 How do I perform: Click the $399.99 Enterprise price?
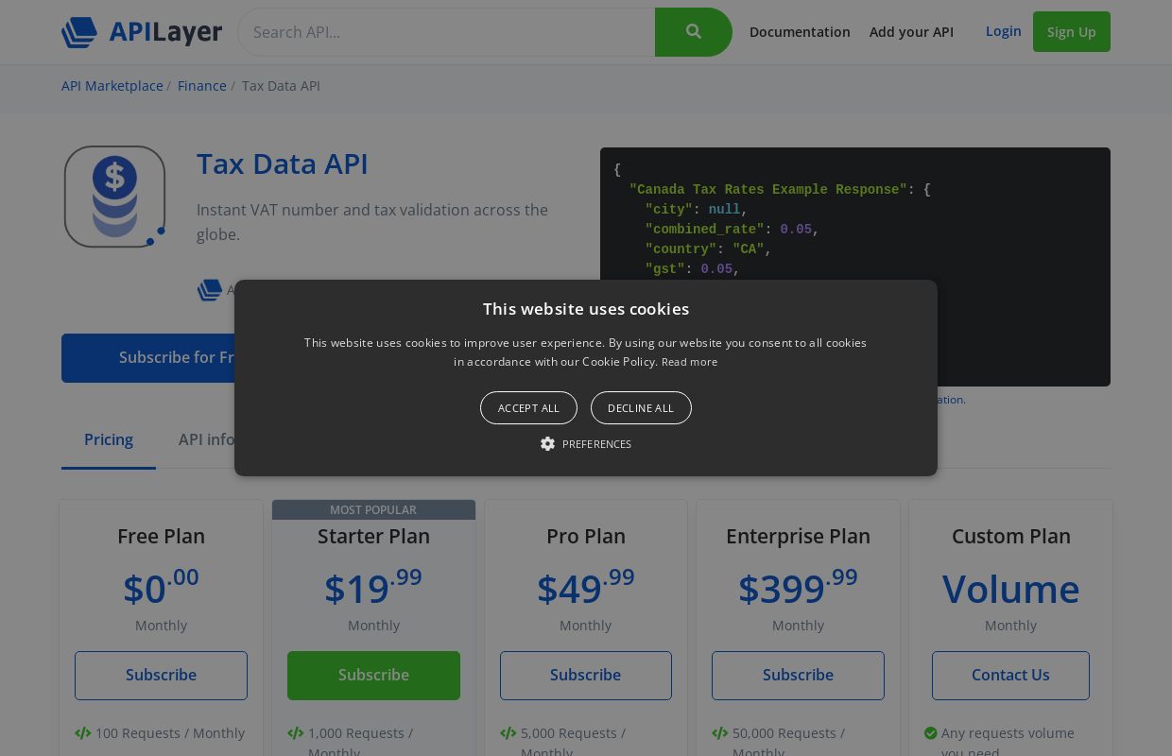pyautogui.click(x=798, y=588)
